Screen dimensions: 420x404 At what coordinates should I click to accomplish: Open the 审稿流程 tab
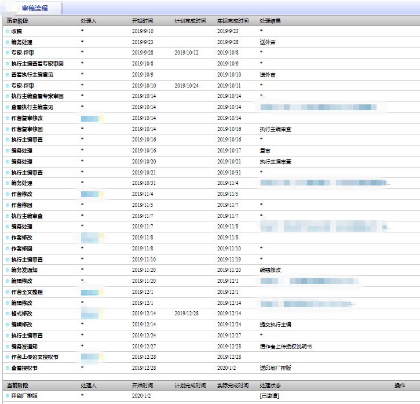click(31, 8)
